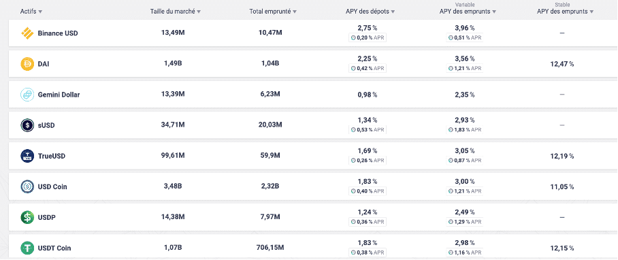Image resolution: width=618 pixels, height=260 pixels.
Task: Open the TrueUSD asset icon
Action: (x=27, y=156)
